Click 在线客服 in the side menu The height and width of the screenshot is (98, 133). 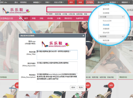coord(106,13)
